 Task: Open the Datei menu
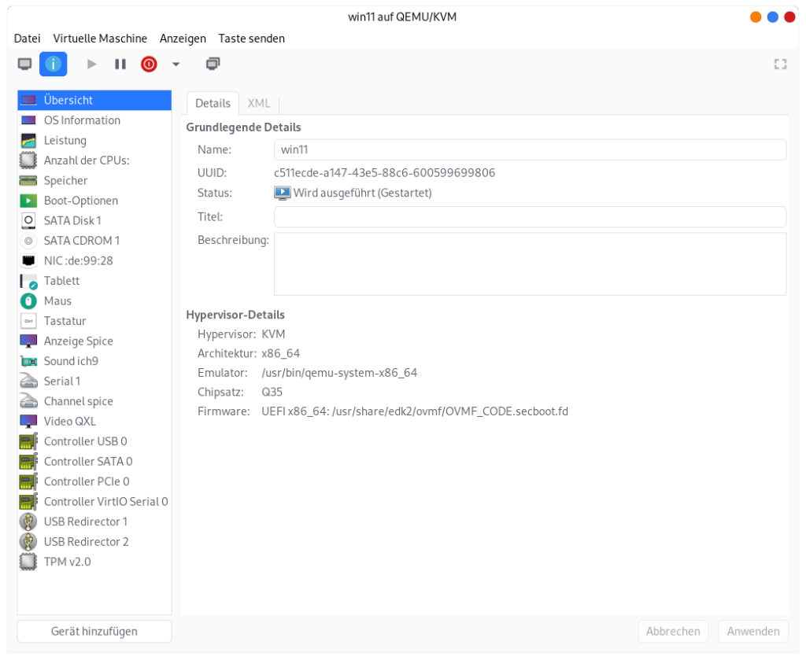tap(28, 39)
